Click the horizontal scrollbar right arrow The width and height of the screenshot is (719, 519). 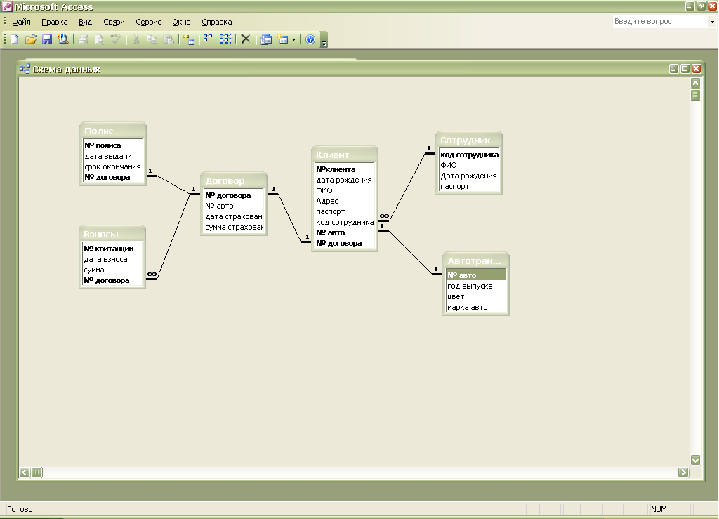point(683,472)
